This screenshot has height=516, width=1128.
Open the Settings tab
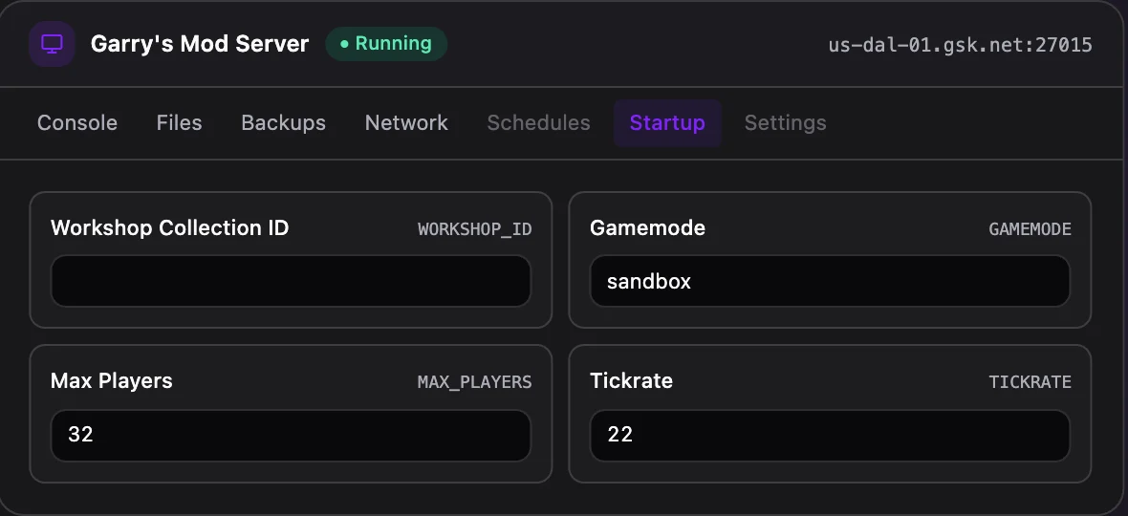pyautogui.click(x=786, y=123)
